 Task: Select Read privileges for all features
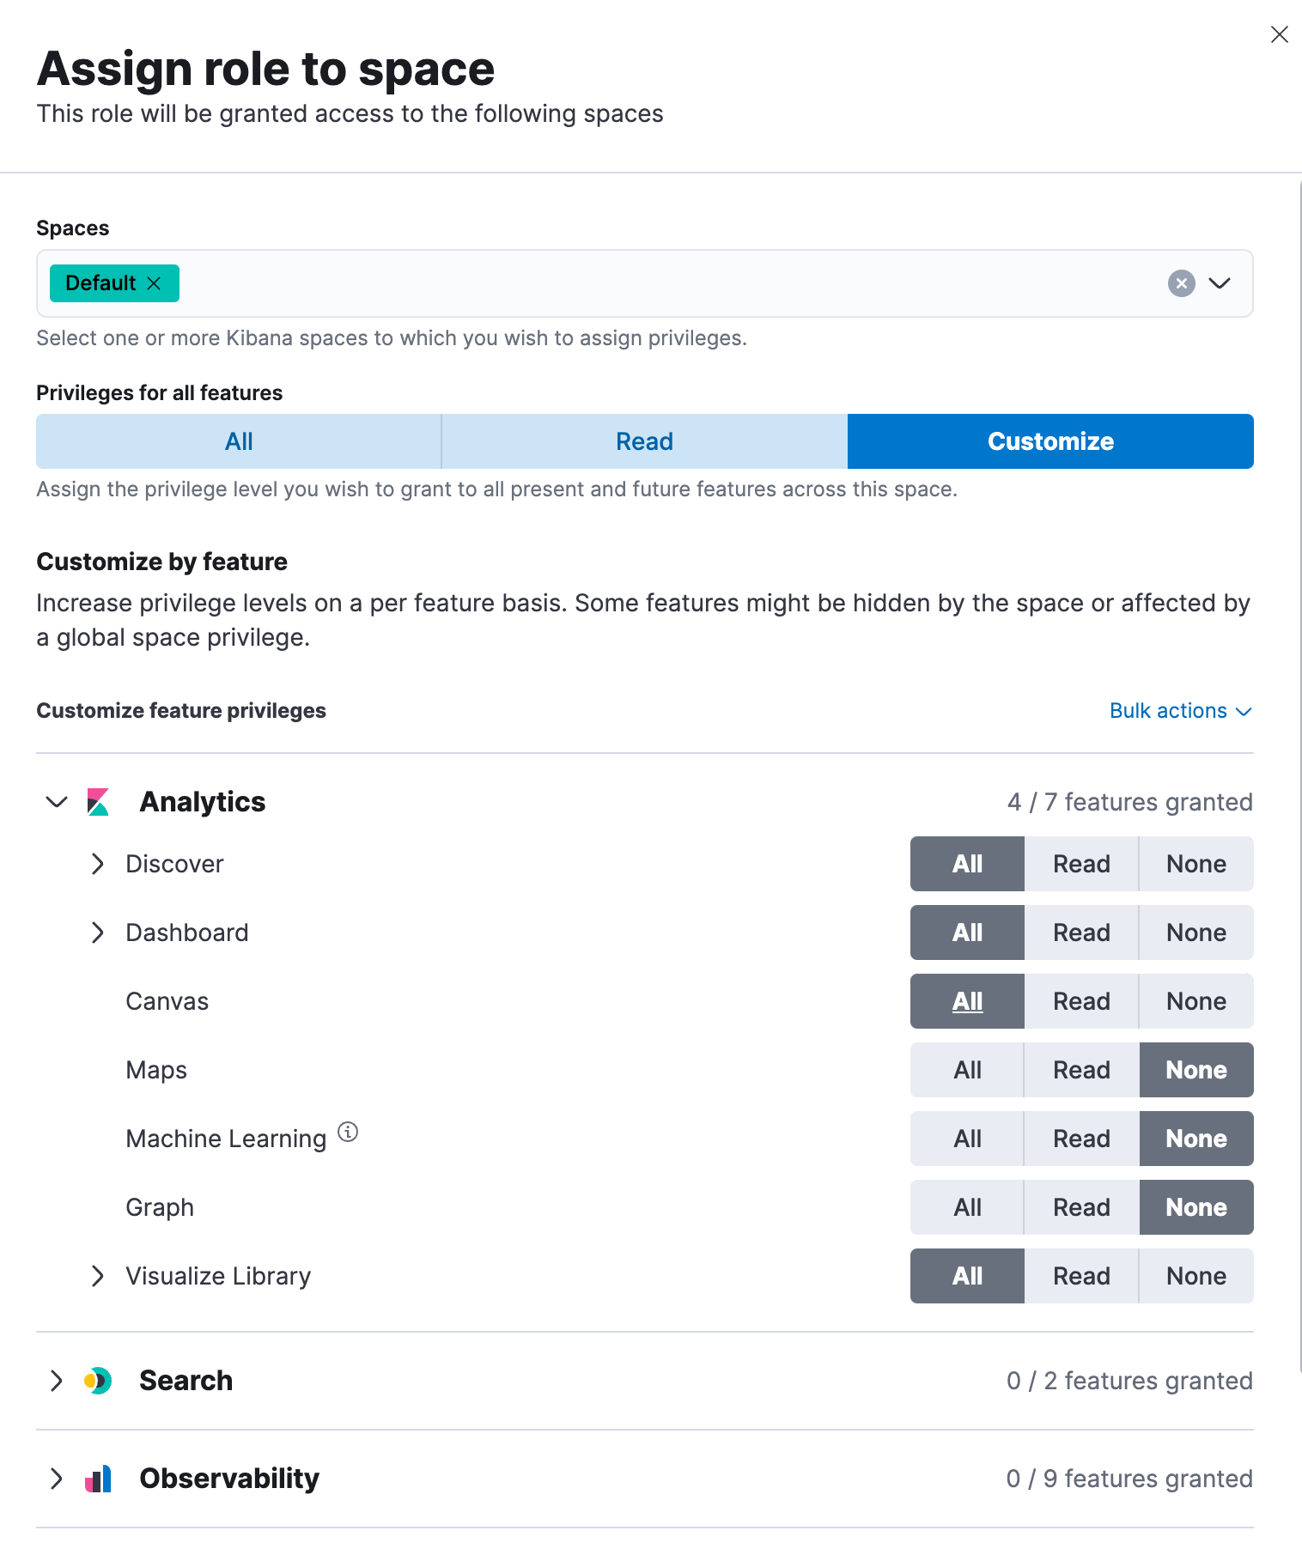(x=643, y=440)
